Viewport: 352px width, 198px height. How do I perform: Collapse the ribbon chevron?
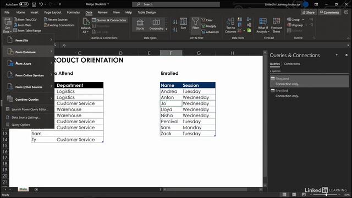(x=348, y=38)
